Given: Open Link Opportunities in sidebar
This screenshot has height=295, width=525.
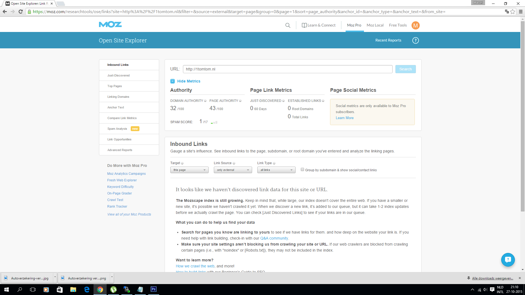Looking at the screenshot, I should coord(129,139).
